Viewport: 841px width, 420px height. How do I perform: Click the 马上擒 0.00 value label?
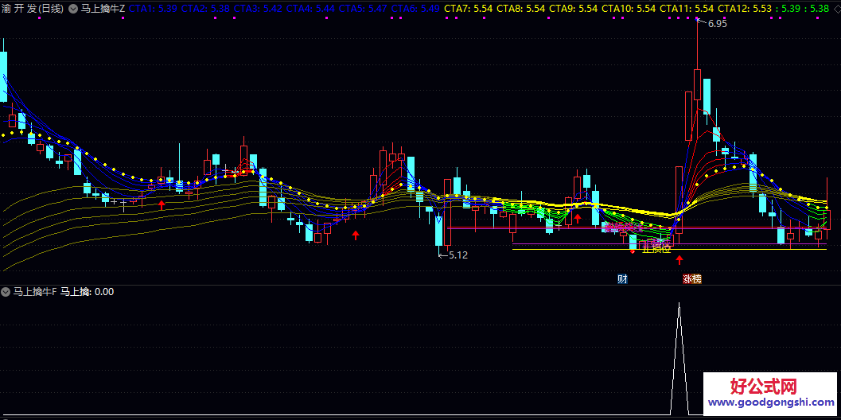pyautogui.click(x=87, y=292)
